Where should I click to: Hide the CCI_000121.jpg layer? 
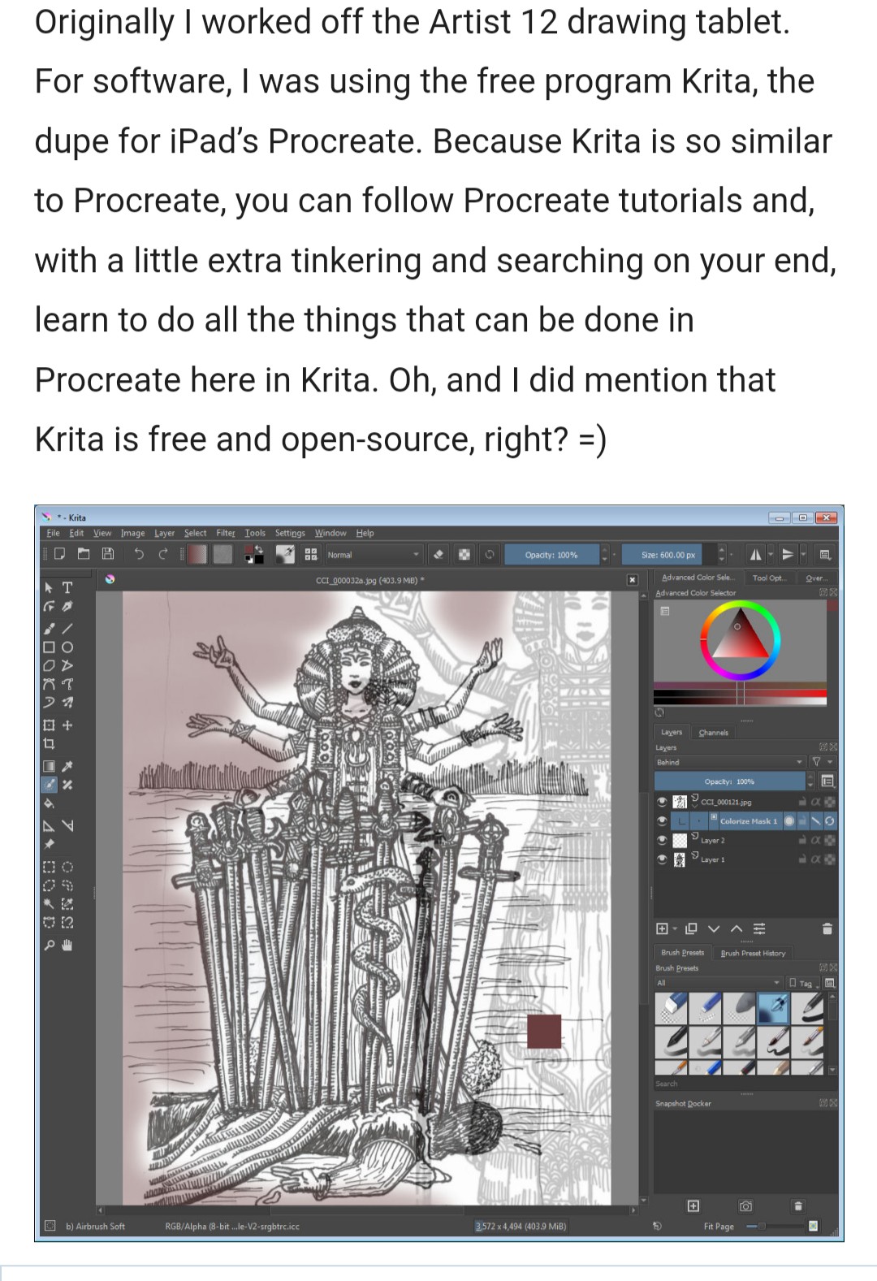(663, 802)
